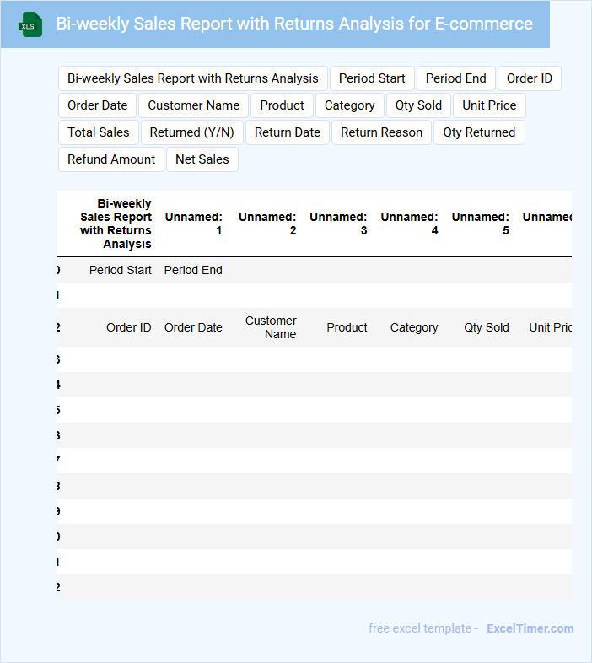Pick the Category tag
The image size is (592, 663).
pyautogui.click(x=349, y=105)
